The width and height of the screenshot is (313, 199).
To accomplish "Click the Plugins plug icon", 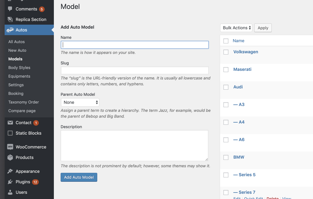I will 10,182.
